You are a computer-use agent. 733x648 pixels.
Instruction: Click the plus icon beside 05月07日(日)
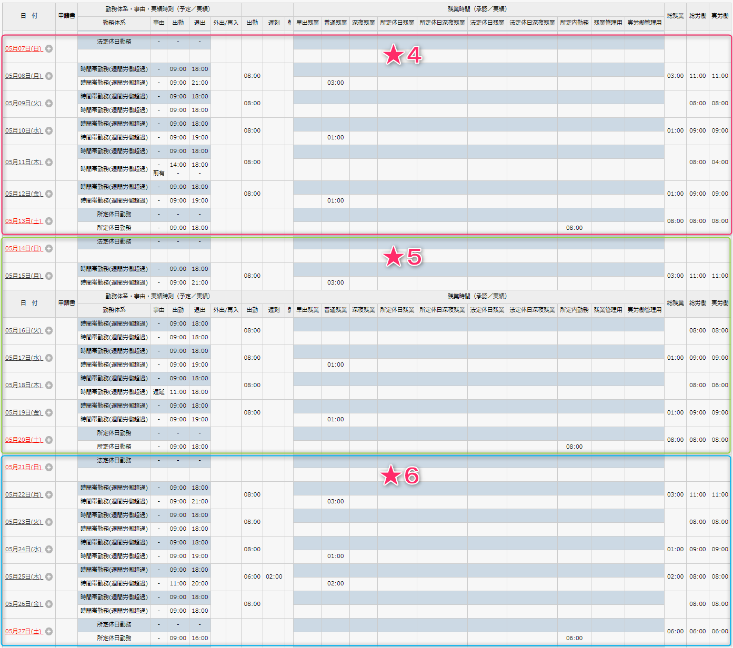[49, 48]
